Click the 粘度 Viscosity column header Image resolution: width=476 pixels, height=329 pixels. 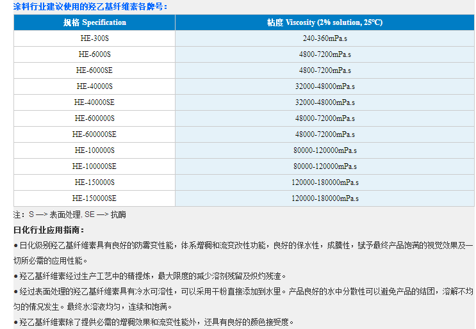click(325, 22)
